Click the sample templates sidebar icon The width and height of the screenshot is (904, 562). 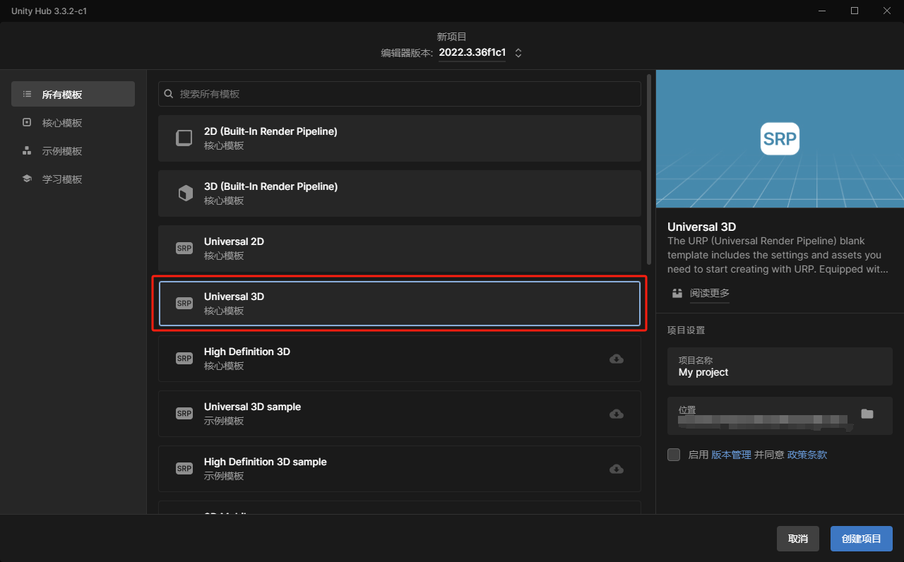tap(27, 150)
